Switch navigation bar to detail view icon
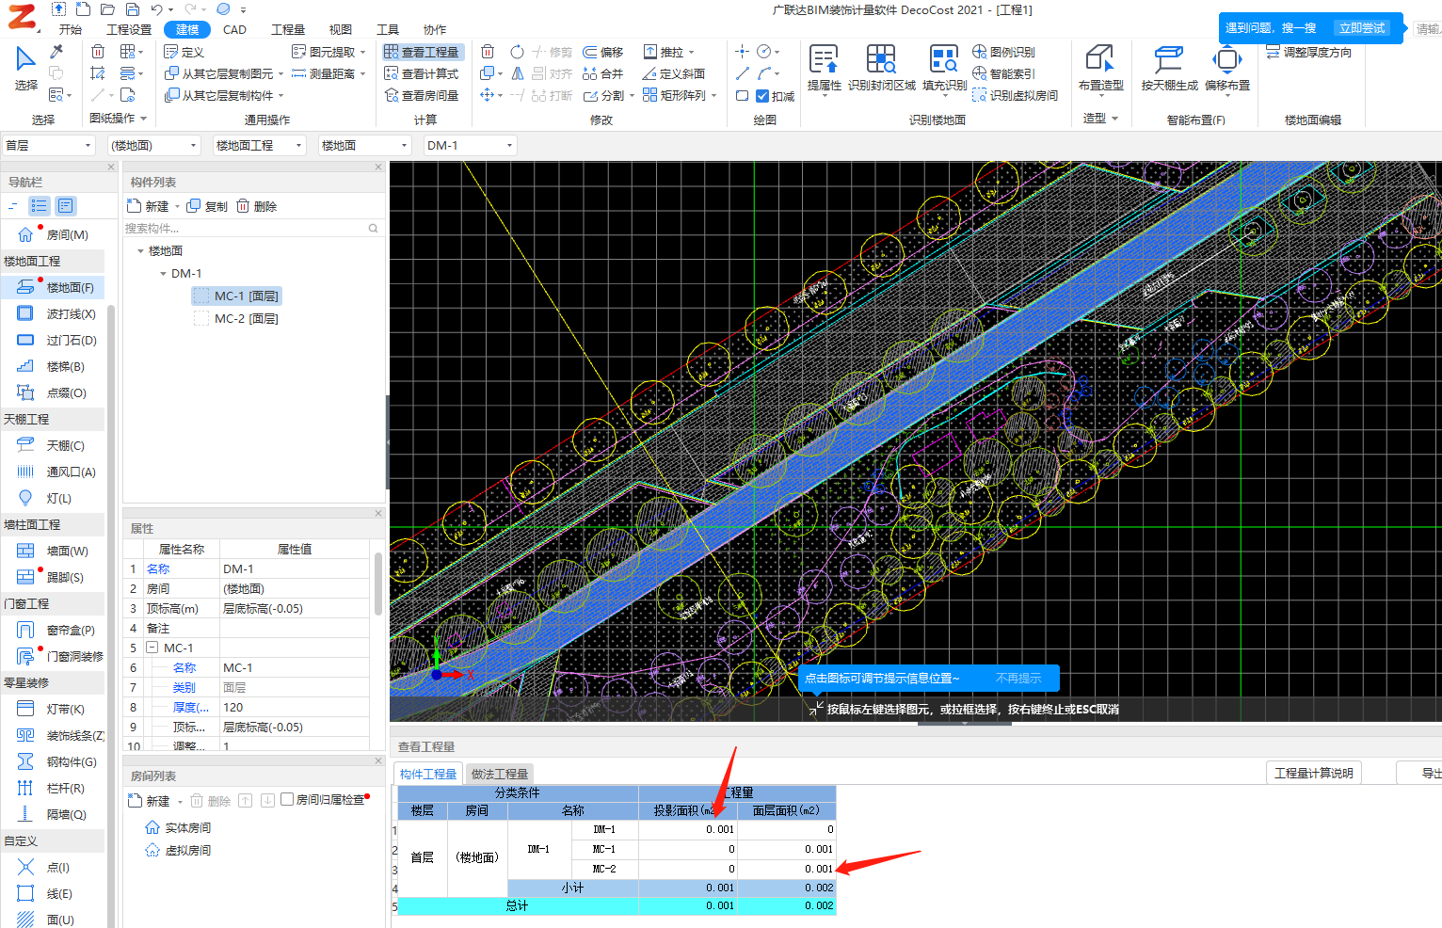1442x928 pixels. coord(66,205)
